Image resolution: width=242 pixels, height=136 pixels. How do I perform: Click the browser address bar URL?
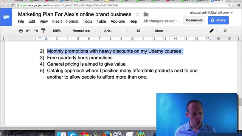click(x=69, y=5)
